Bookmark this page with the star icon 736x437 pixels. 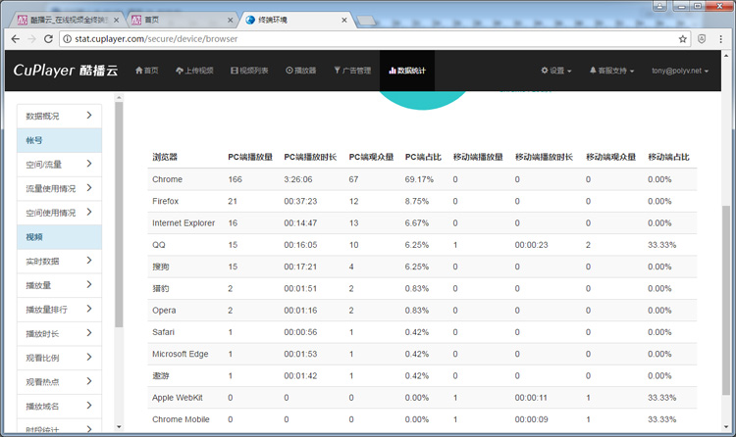point(683,39)
